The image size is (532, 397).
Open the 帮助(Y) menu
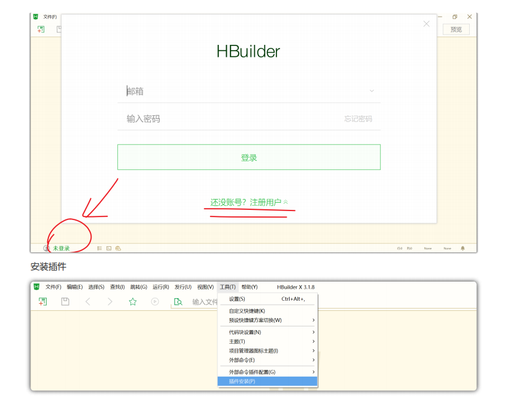click(250, 287)
